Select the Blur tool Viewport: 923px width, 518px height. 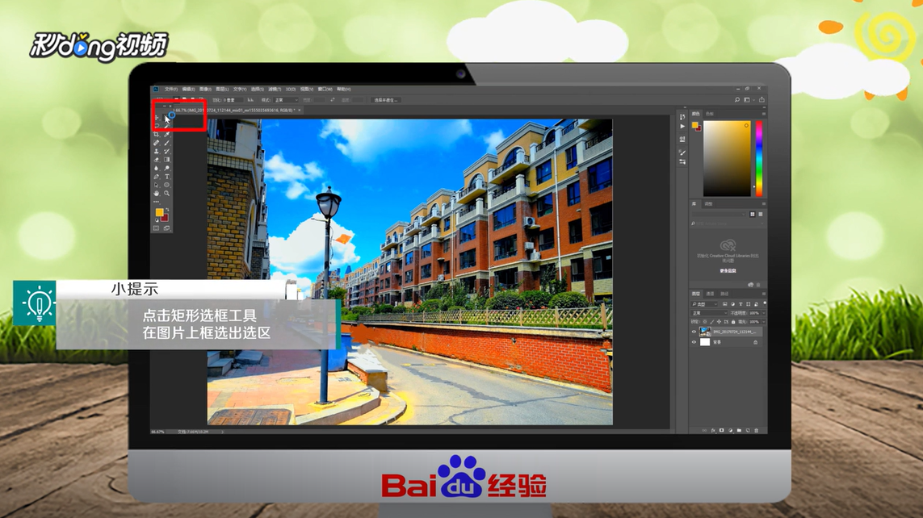[156, 168]
